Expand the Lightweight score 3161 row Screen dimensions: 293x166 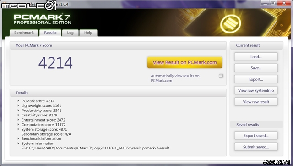pyautogui.click(x=18, y=105)
